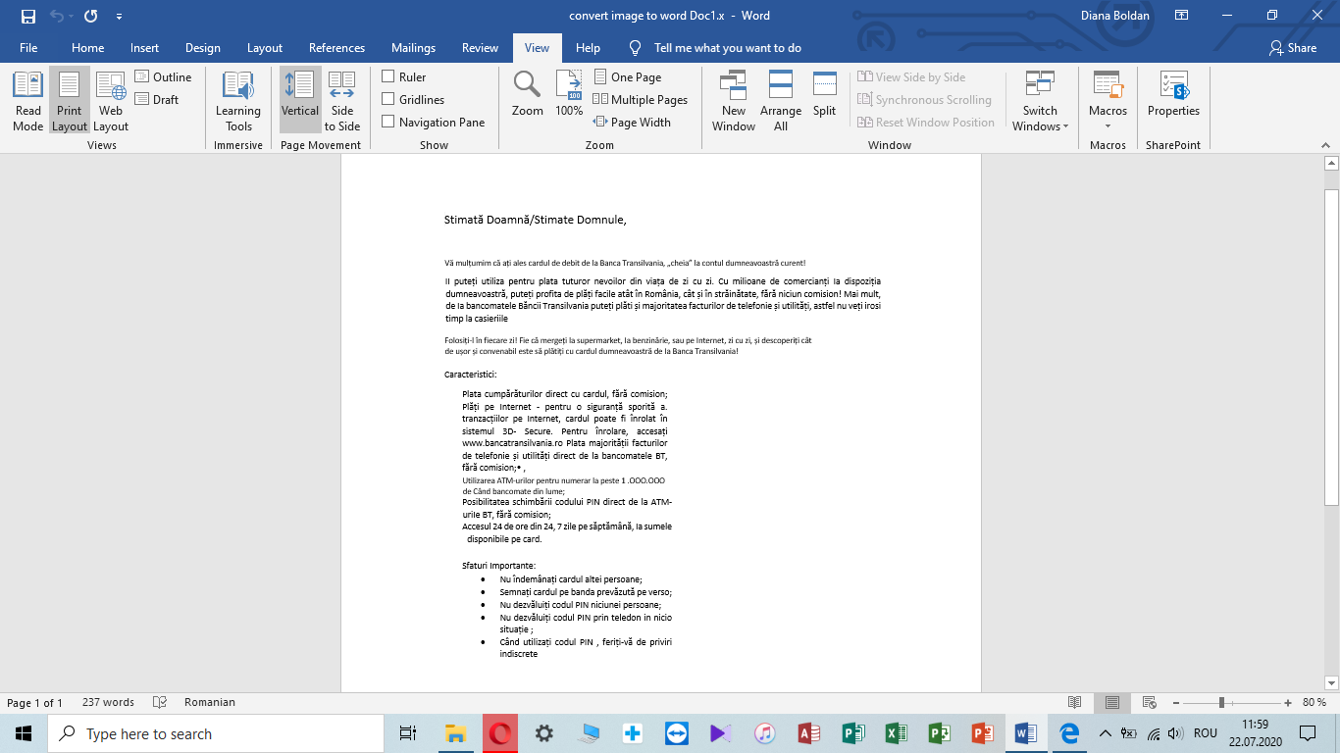Change Romanian language in status bar
Image resolution: width=1340 pixels, height=753 pixels.
(210, 702)
